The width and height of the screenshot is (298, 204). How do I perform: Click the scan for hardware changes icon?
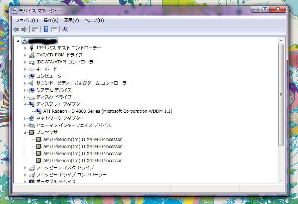pos(65,29)
